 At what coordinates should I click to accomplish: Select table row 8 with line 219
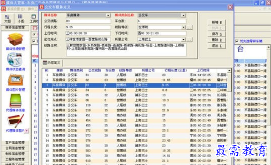(x=135, y=110)
